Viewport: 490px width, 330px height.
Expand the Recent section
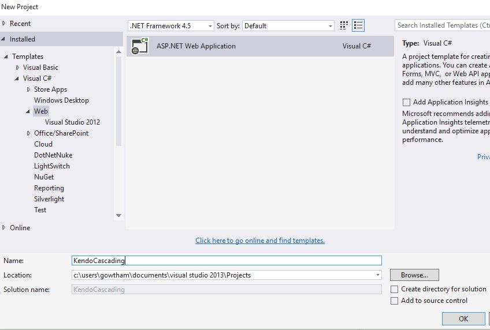(x=3, y=24)
